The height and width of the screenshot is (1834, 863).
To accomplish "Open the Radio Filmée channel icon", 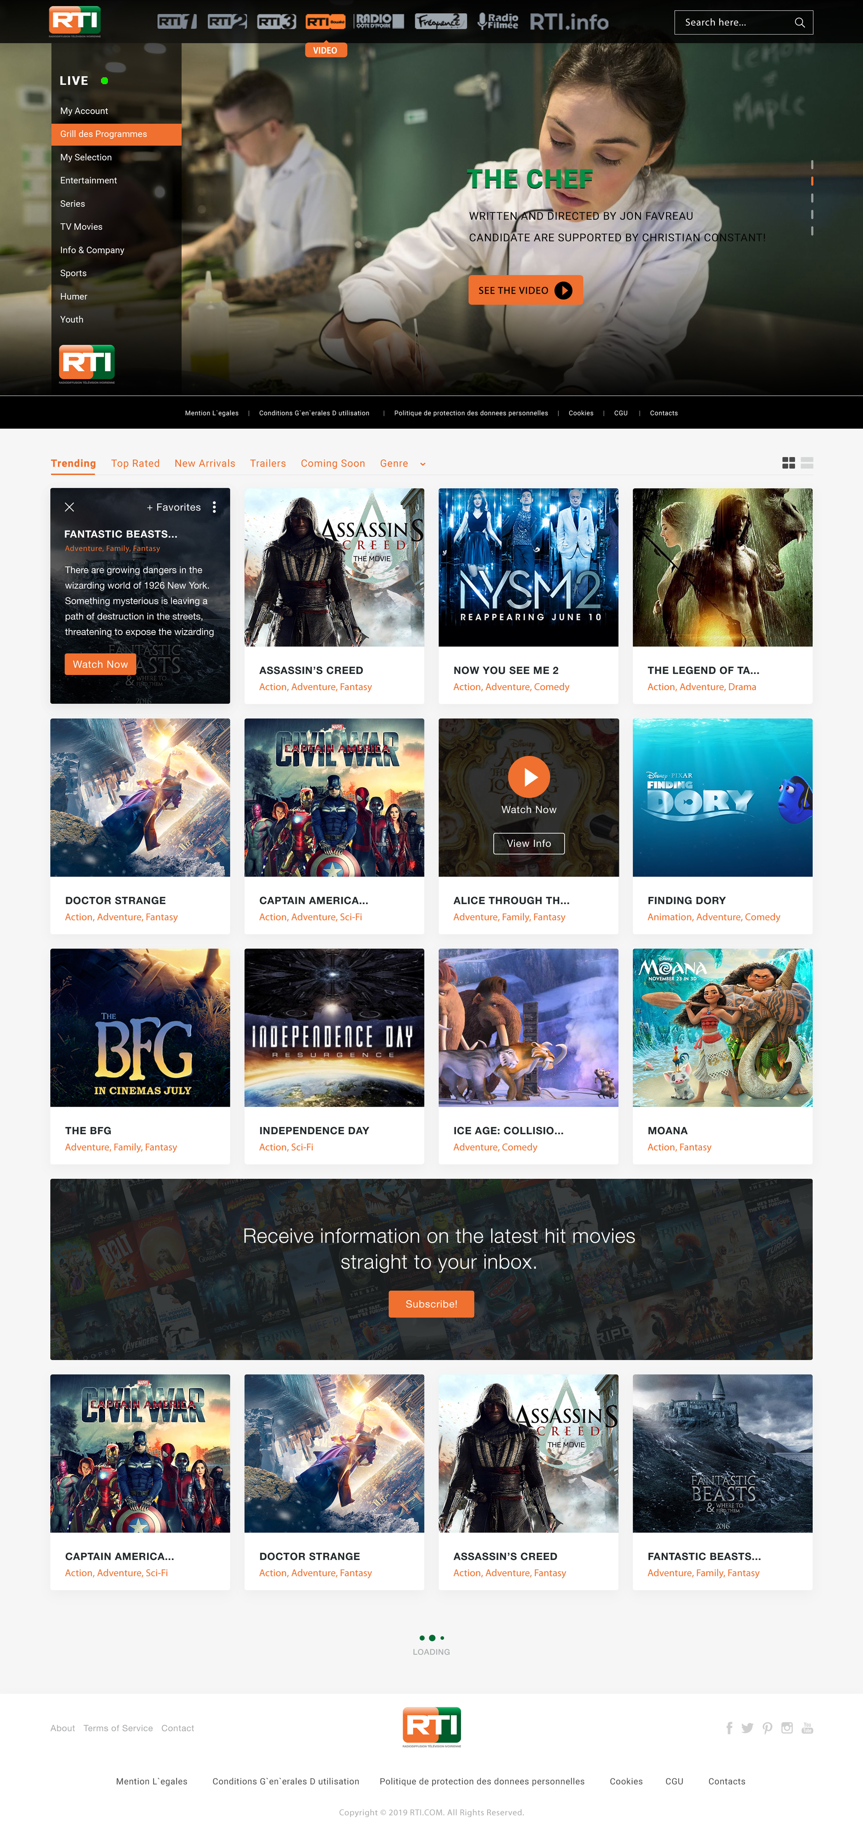I will click(x=498, y=21).
